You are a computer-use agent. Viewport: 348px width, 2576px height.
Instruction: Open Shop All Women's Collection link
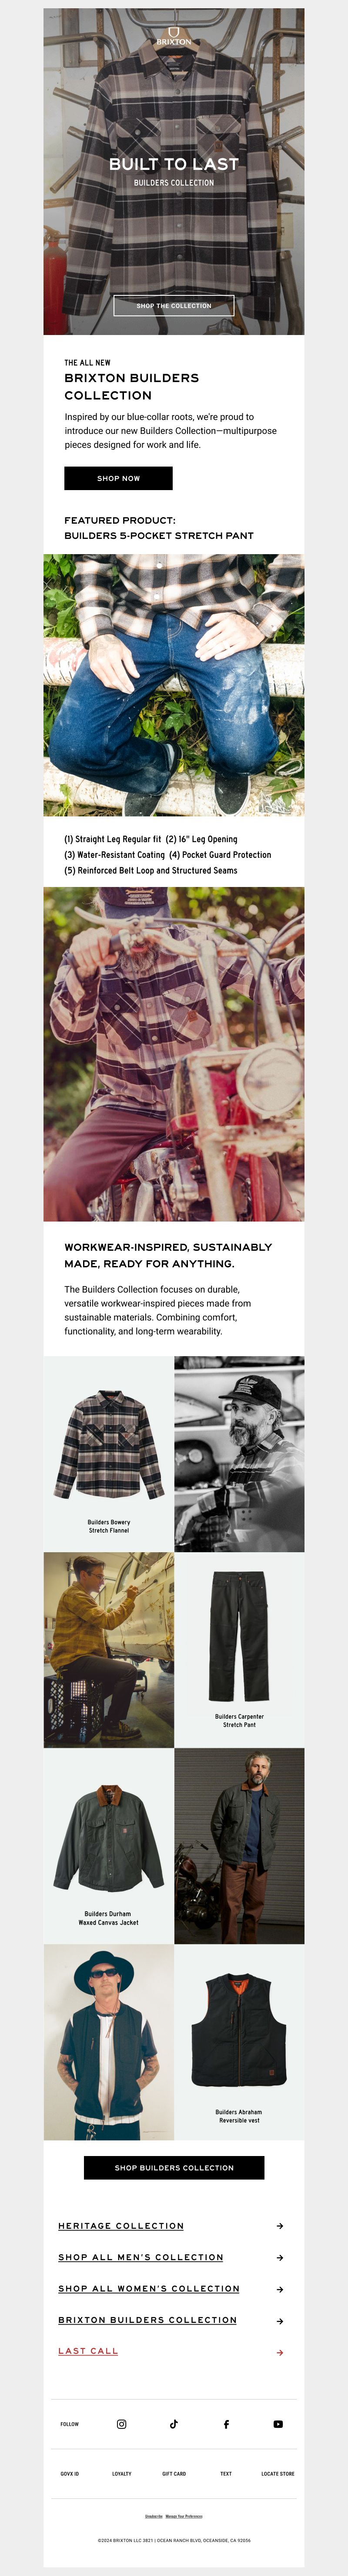(x=149, y=2289)
